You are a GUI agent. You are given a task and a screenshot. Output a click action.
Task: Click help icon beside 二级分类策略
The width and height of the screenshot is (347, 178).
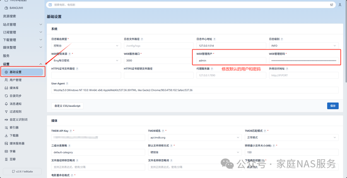tap(69, 146)
